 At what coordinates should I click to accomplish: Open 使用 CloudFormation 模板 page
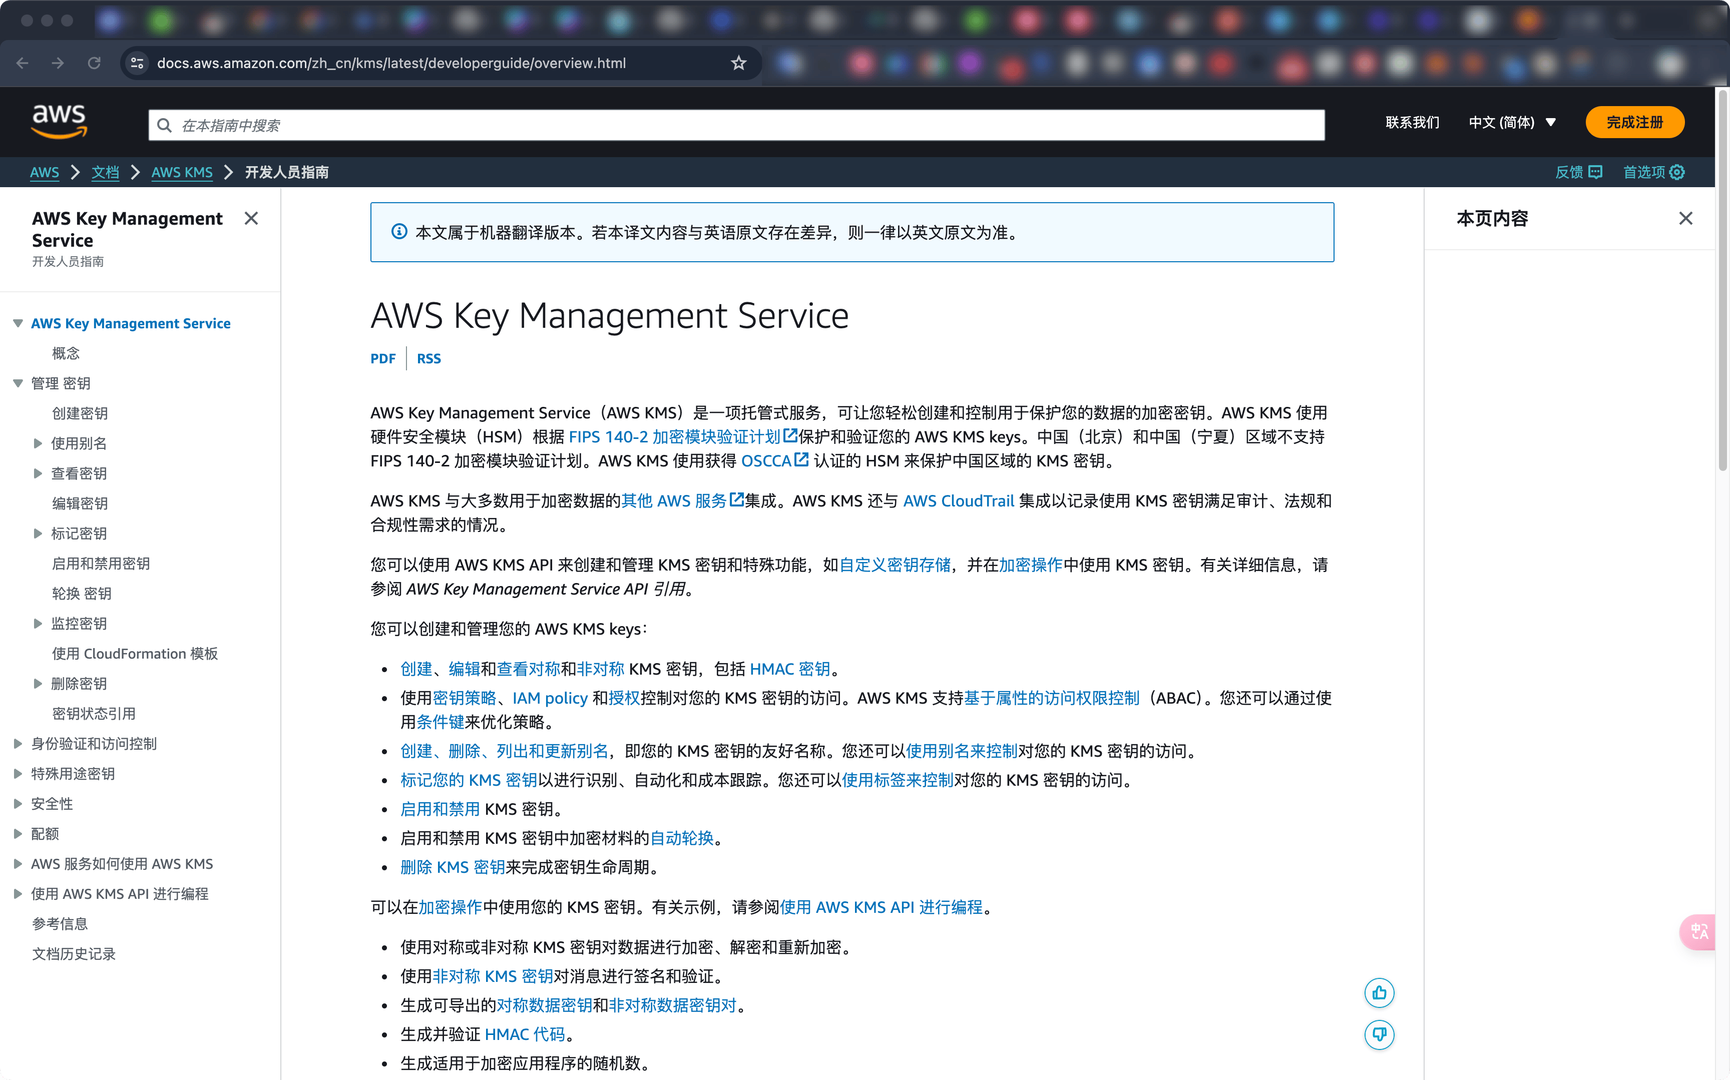point(135,654)
